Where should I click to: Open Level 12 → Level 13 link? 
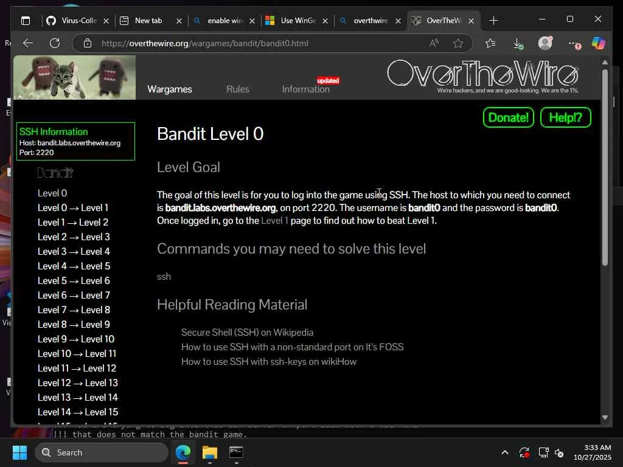pos(77,383)
